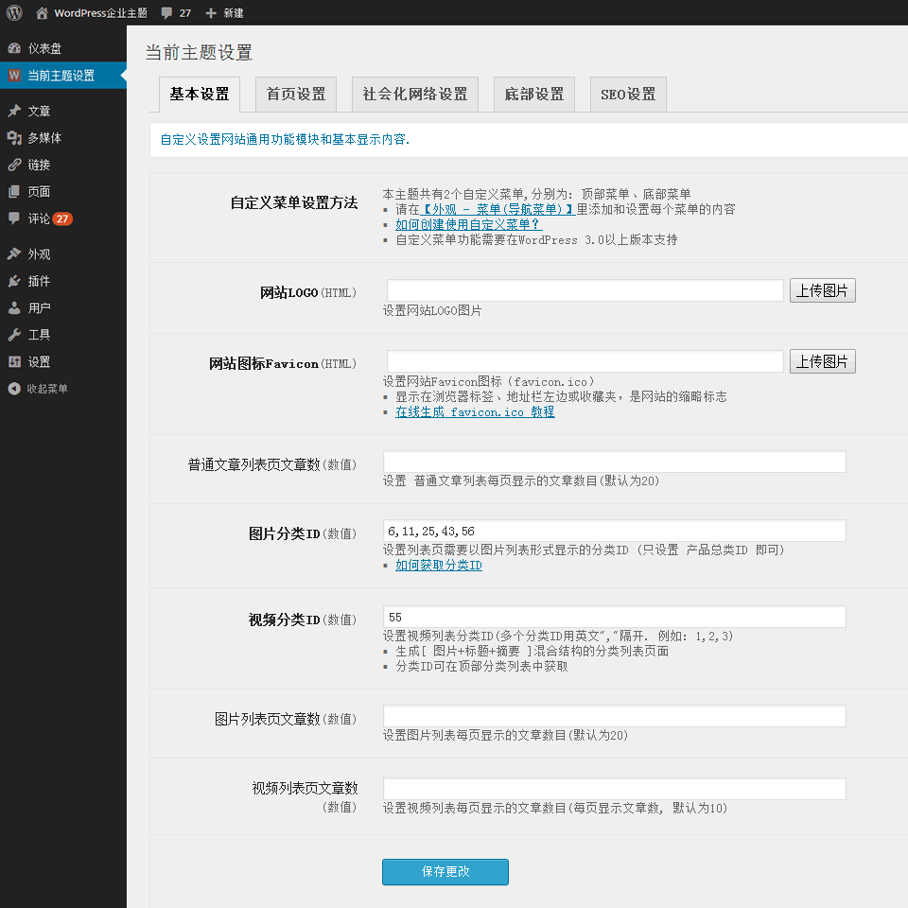Open the 如何创建使用自定义菜单？ link
Screen dimensions: 908x908
[468, 224]
